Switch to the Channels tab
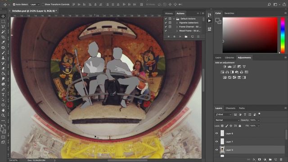The width and height of the screenshot is (288, 162). (230, 108)
